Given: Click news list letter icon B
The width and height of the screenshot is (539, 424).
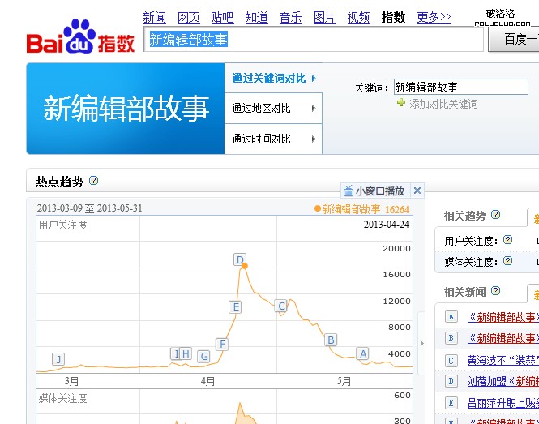Looking at the screenshot, I should coord(451,338).
